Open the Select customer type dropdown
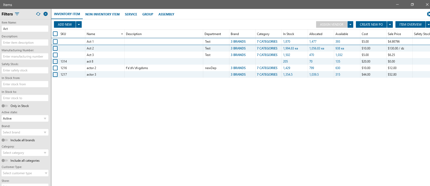Screen dimensions: 430x186 pos(25,173)
